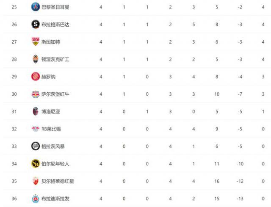Click the Sparta Prague club logo

(36, 25)
